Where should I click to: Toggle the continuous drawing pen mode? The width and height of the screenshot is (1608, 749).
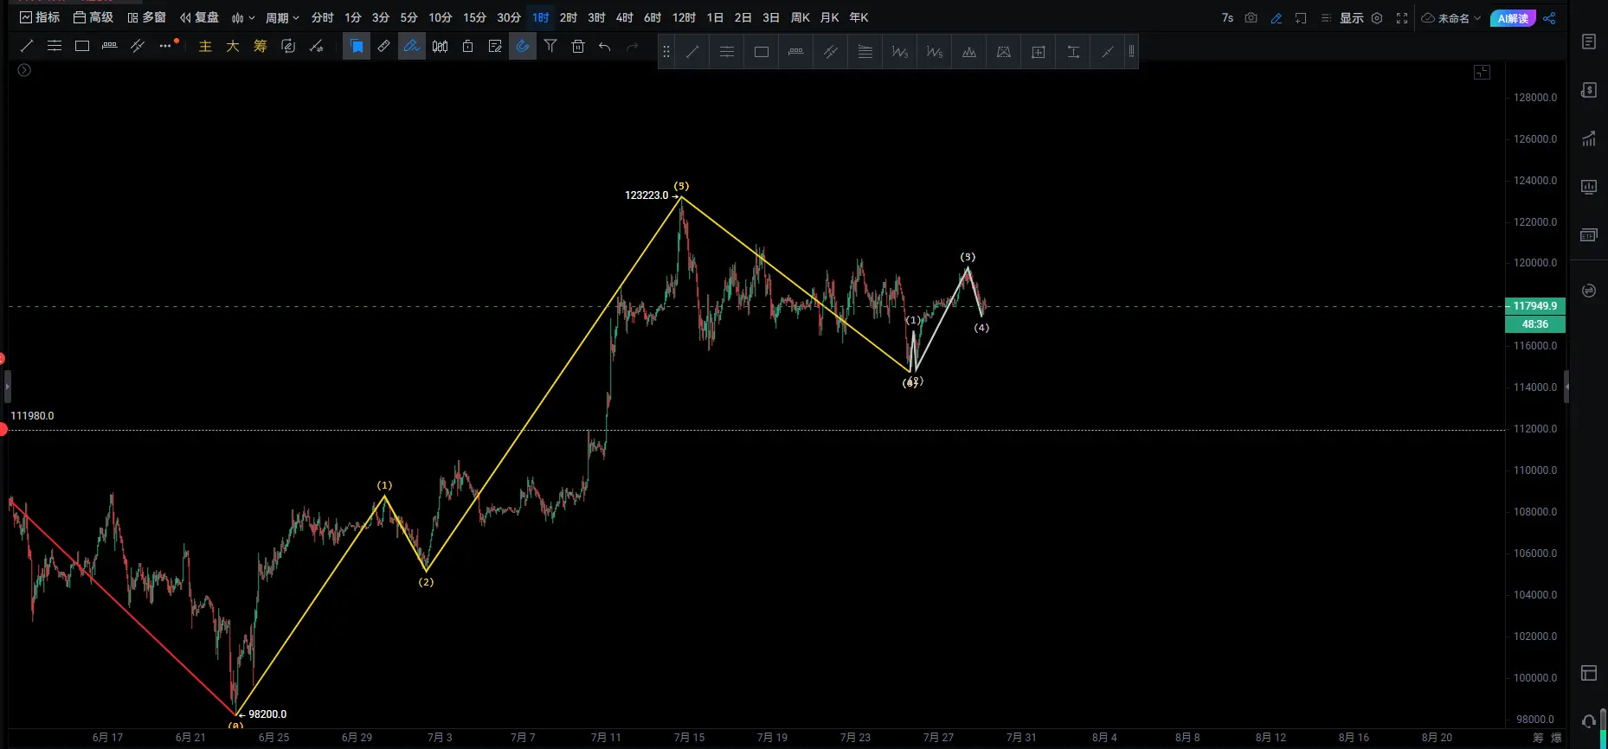[x=412, y=46]
